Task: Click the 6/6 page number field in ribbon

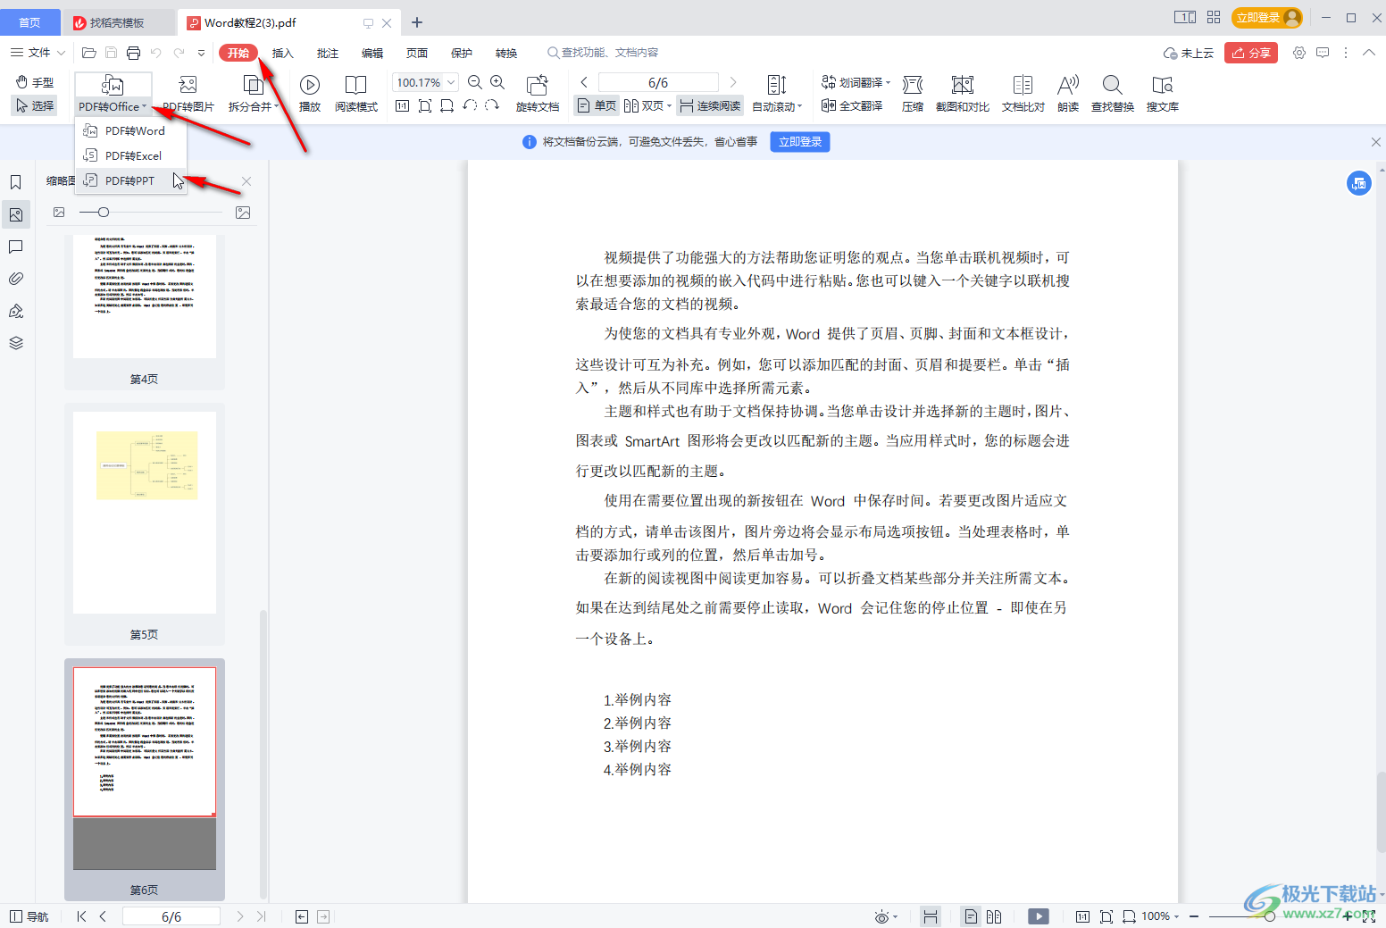Action: pos(658,82)
